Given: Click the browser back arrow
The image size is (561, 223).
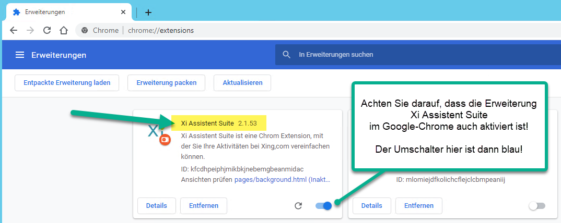Looking at the screenshot, I should point(14,30).
